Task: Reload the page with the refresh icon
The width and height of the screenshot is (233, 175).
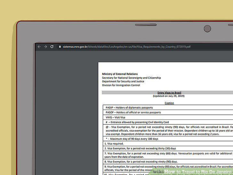Action: click(x=52, y=47)
